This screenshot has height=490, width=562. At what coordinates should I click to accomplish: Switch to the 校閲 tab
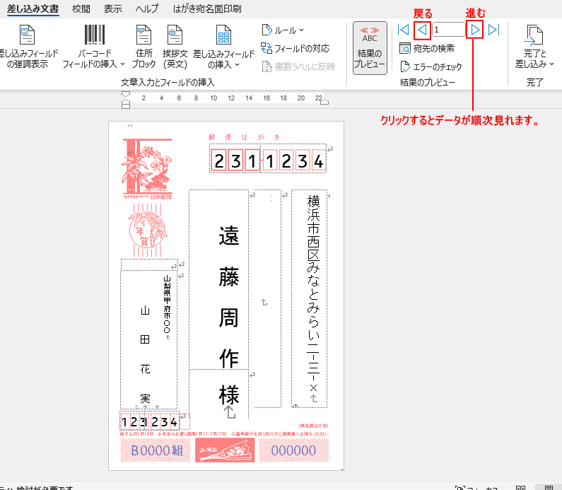(x=81, y=8)
